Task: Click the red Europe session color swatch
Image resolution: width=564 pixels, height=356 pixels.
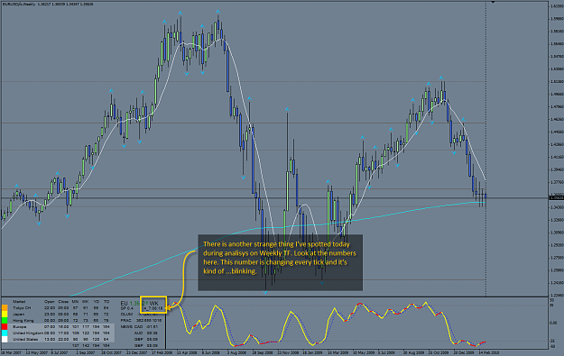Action: click(5, 326)
